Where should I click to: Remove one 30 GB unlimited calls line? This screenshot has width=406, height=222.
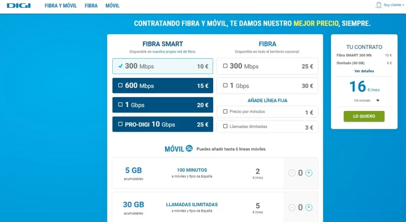(292, 207)
